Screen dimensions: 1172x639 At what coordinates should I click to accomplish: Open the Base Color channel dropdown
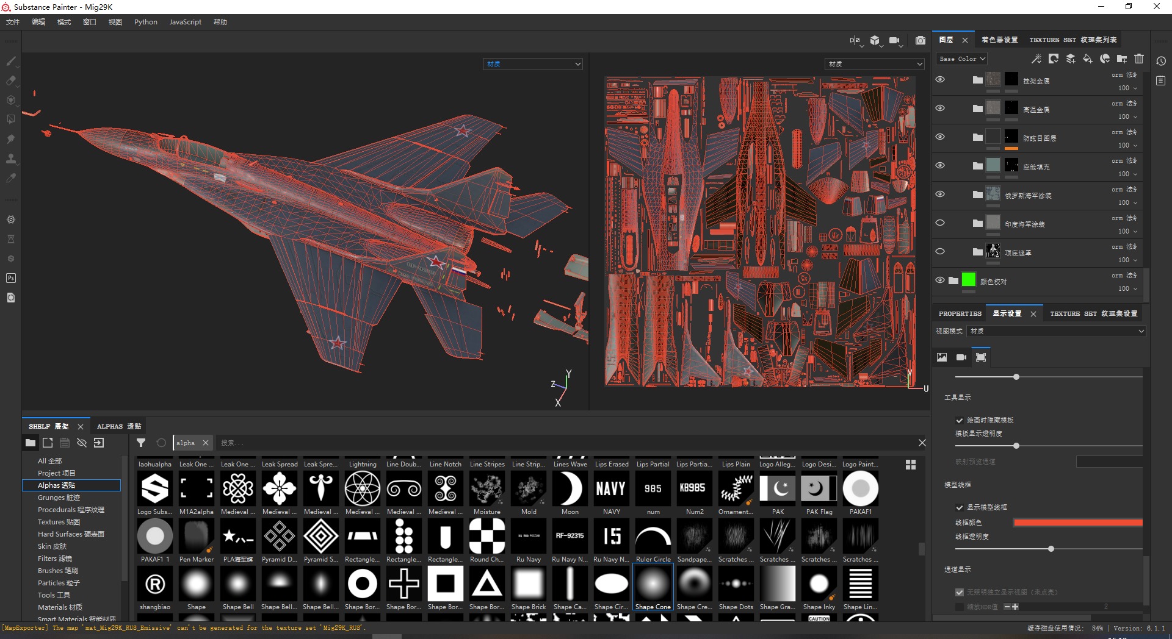click(x=961, y=59)
